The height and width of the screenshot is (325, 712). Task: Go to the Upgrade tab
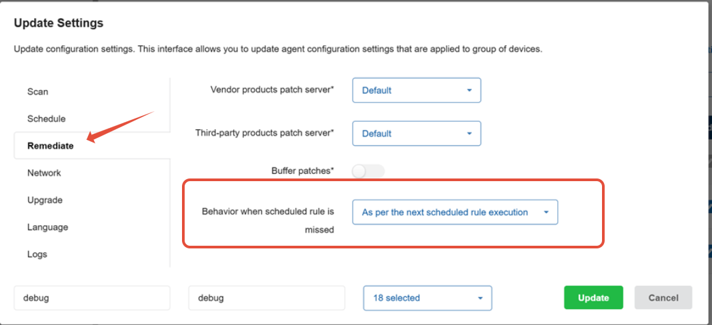(x=45, y=200)
